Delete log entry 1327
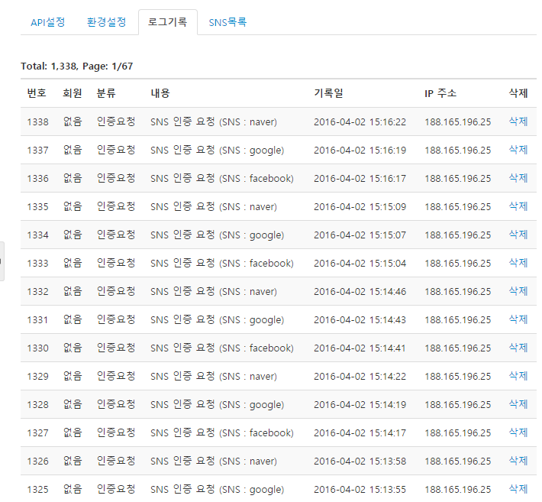This screenshot has height=502, width=542. click(518, 432)
